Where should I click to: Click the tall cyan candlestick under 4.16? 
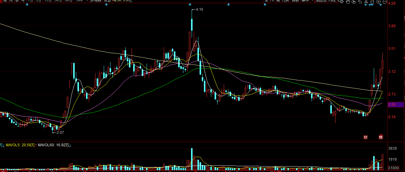pos(192,25)
